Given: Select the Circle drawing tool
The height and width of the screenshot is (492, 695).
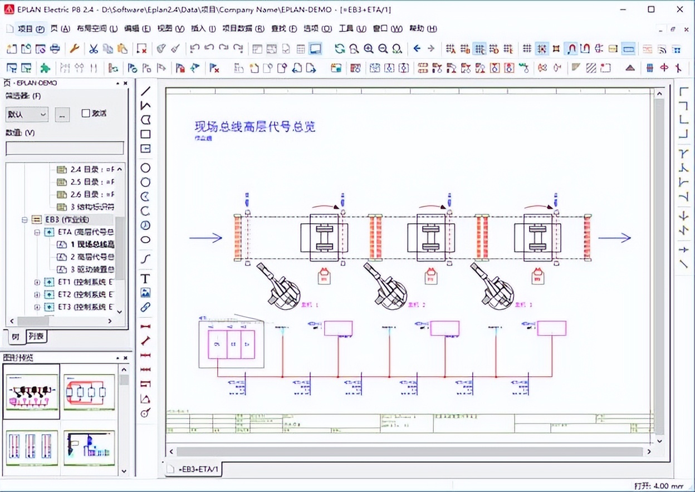Looking at the screenshot, I should pyautogui.click(x=146, y=168).
